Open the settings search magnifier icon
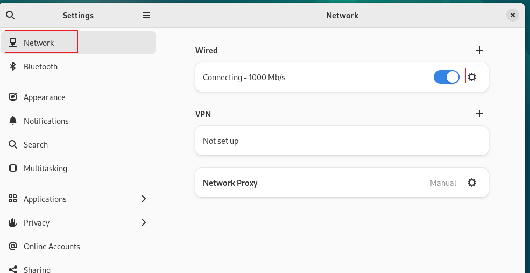 click(10, 15)
